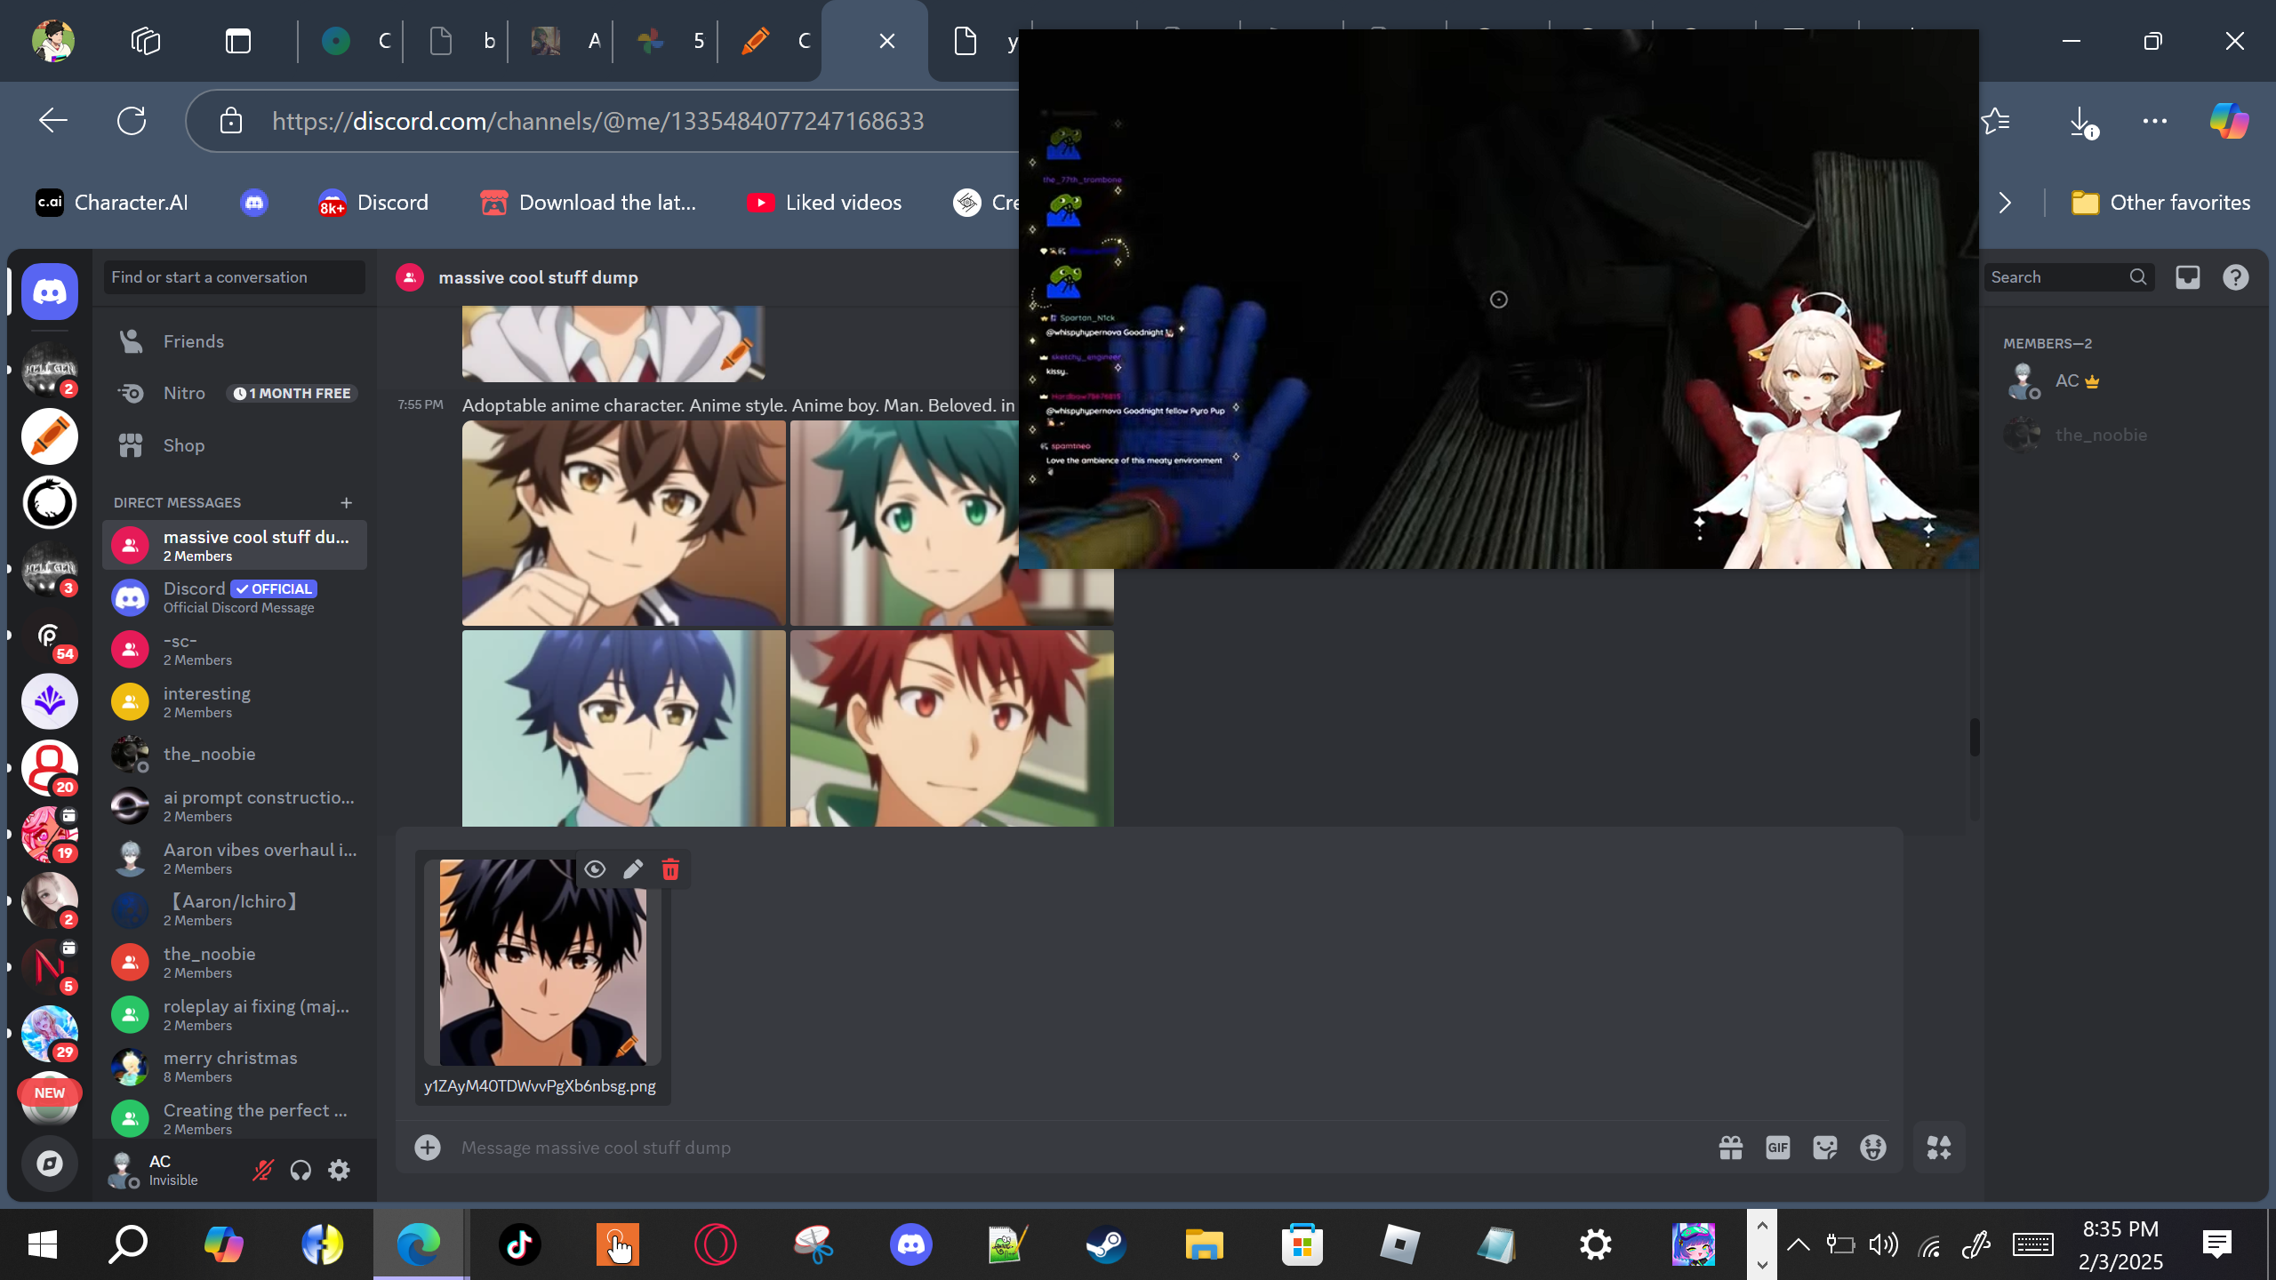Toggle Edge vertical tabs button

237,41
